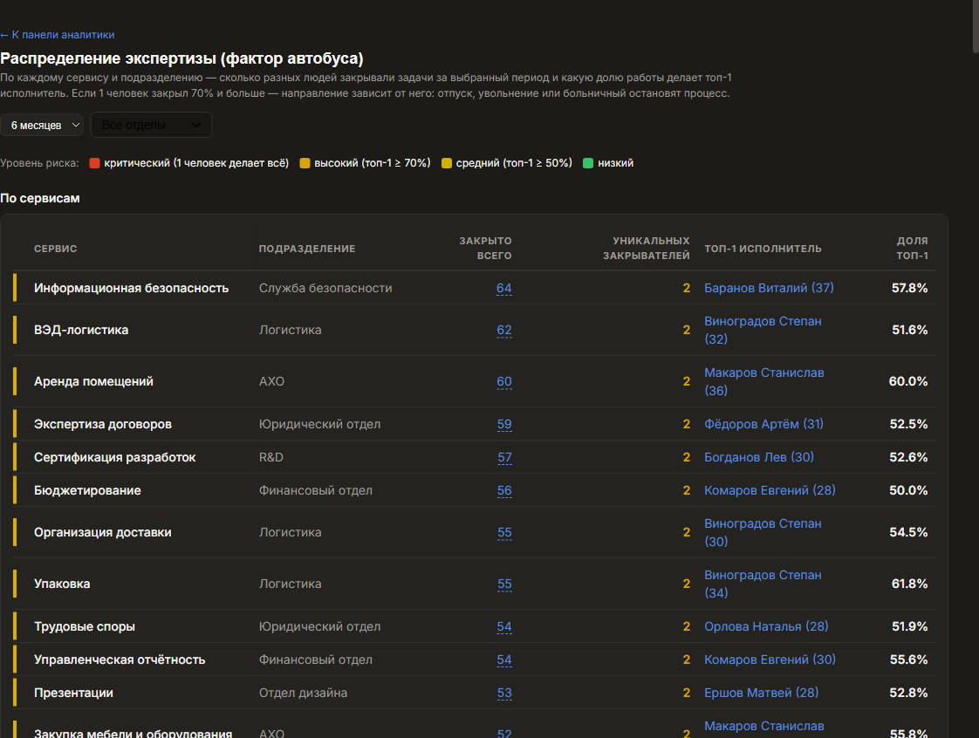The height and width of the screenshot is (738, 979).
Task: Open closed count 55 for Организация доставки
Action: tap(504, 532)
